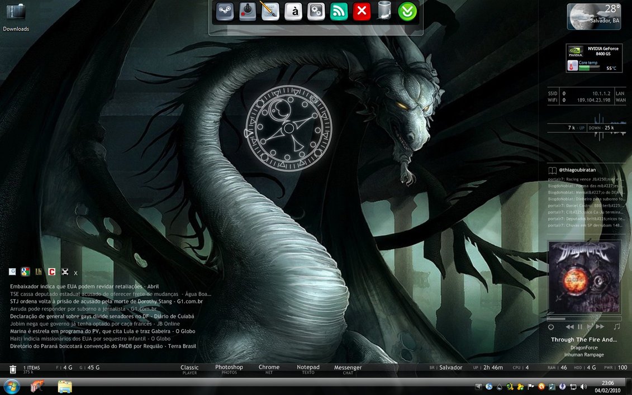Select the Lifehacker 'lh' feed icon
632x395 pixels.
pyautogui.click(x=39, y=272)
